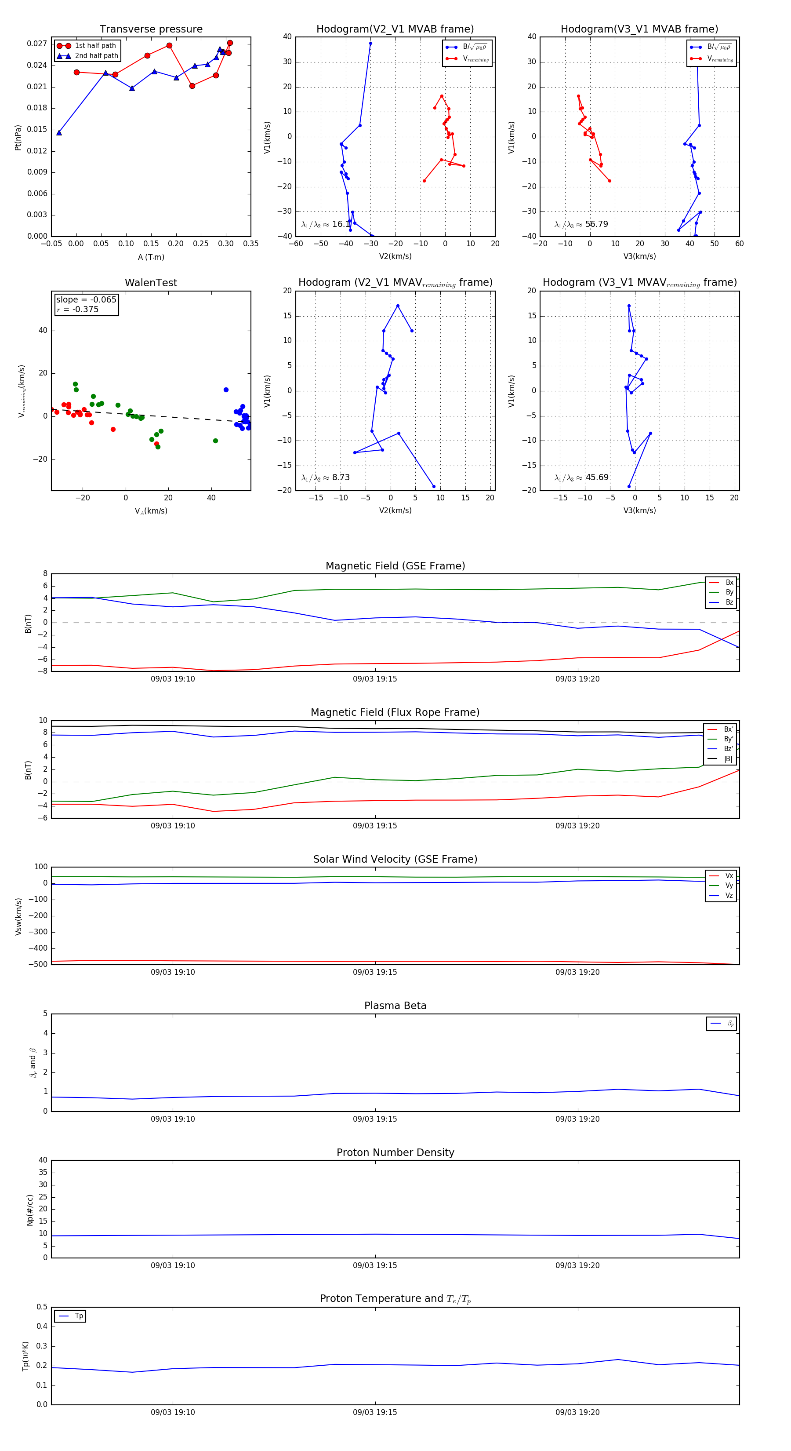The image size is (791, 1451).
Task: Click the '|B|' legend entry
Action: point(720,759)
